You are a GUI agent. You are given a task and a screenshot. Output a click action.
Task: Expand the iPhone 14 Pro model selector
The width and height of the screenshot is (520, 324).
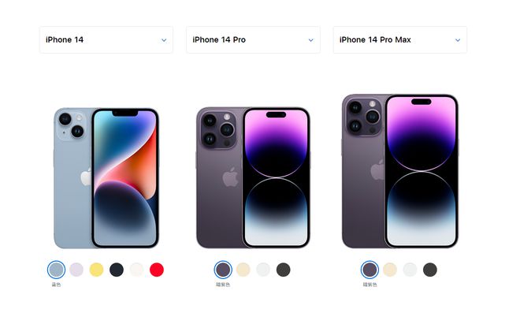coord(253,40)
